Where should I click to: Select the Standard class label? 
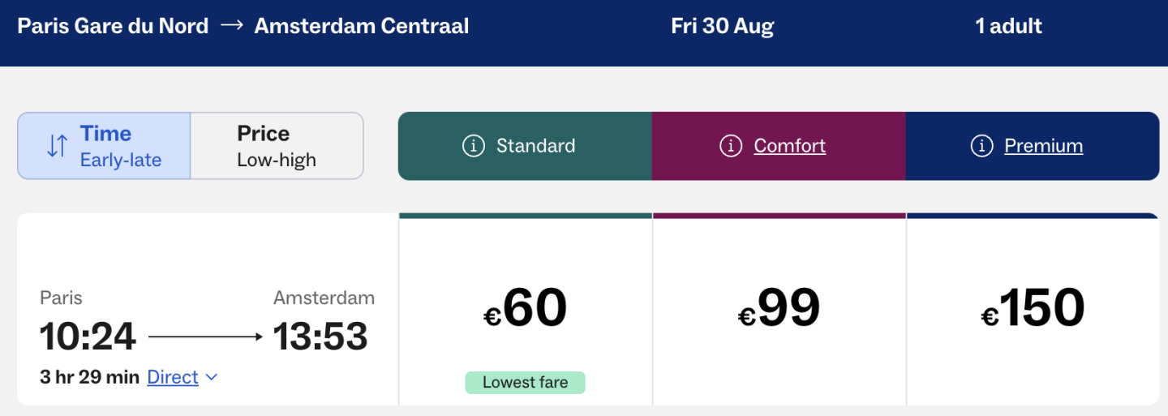[x=535, y=146]
